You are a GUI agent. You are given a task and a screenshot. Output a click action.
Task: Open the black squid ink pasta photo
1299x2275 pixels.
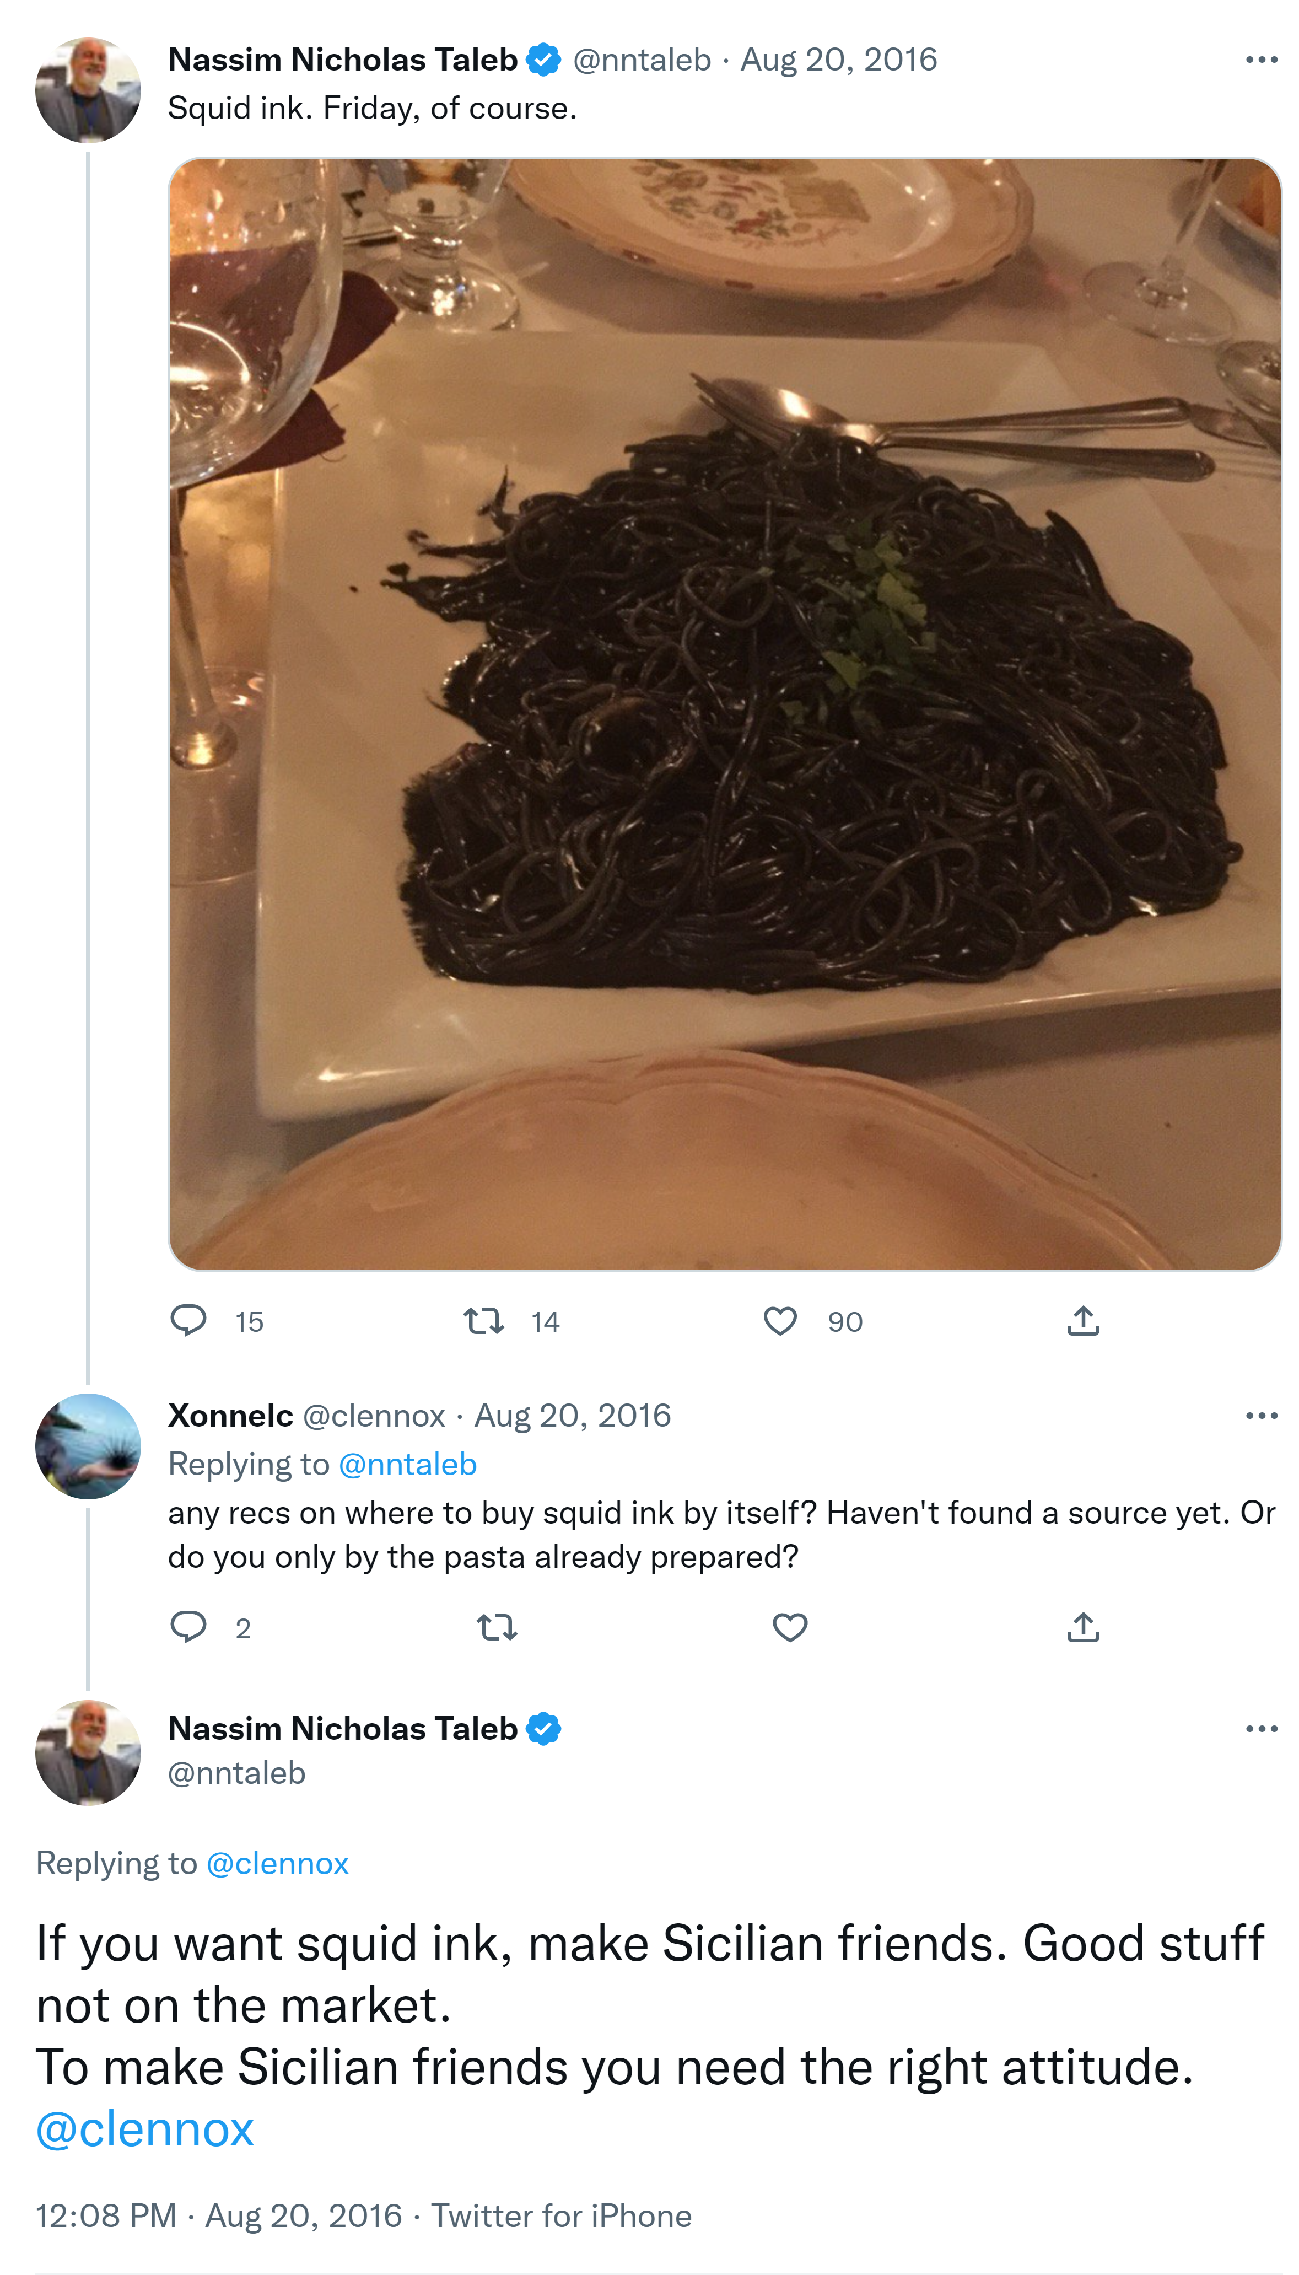click(x=724, y=714)
